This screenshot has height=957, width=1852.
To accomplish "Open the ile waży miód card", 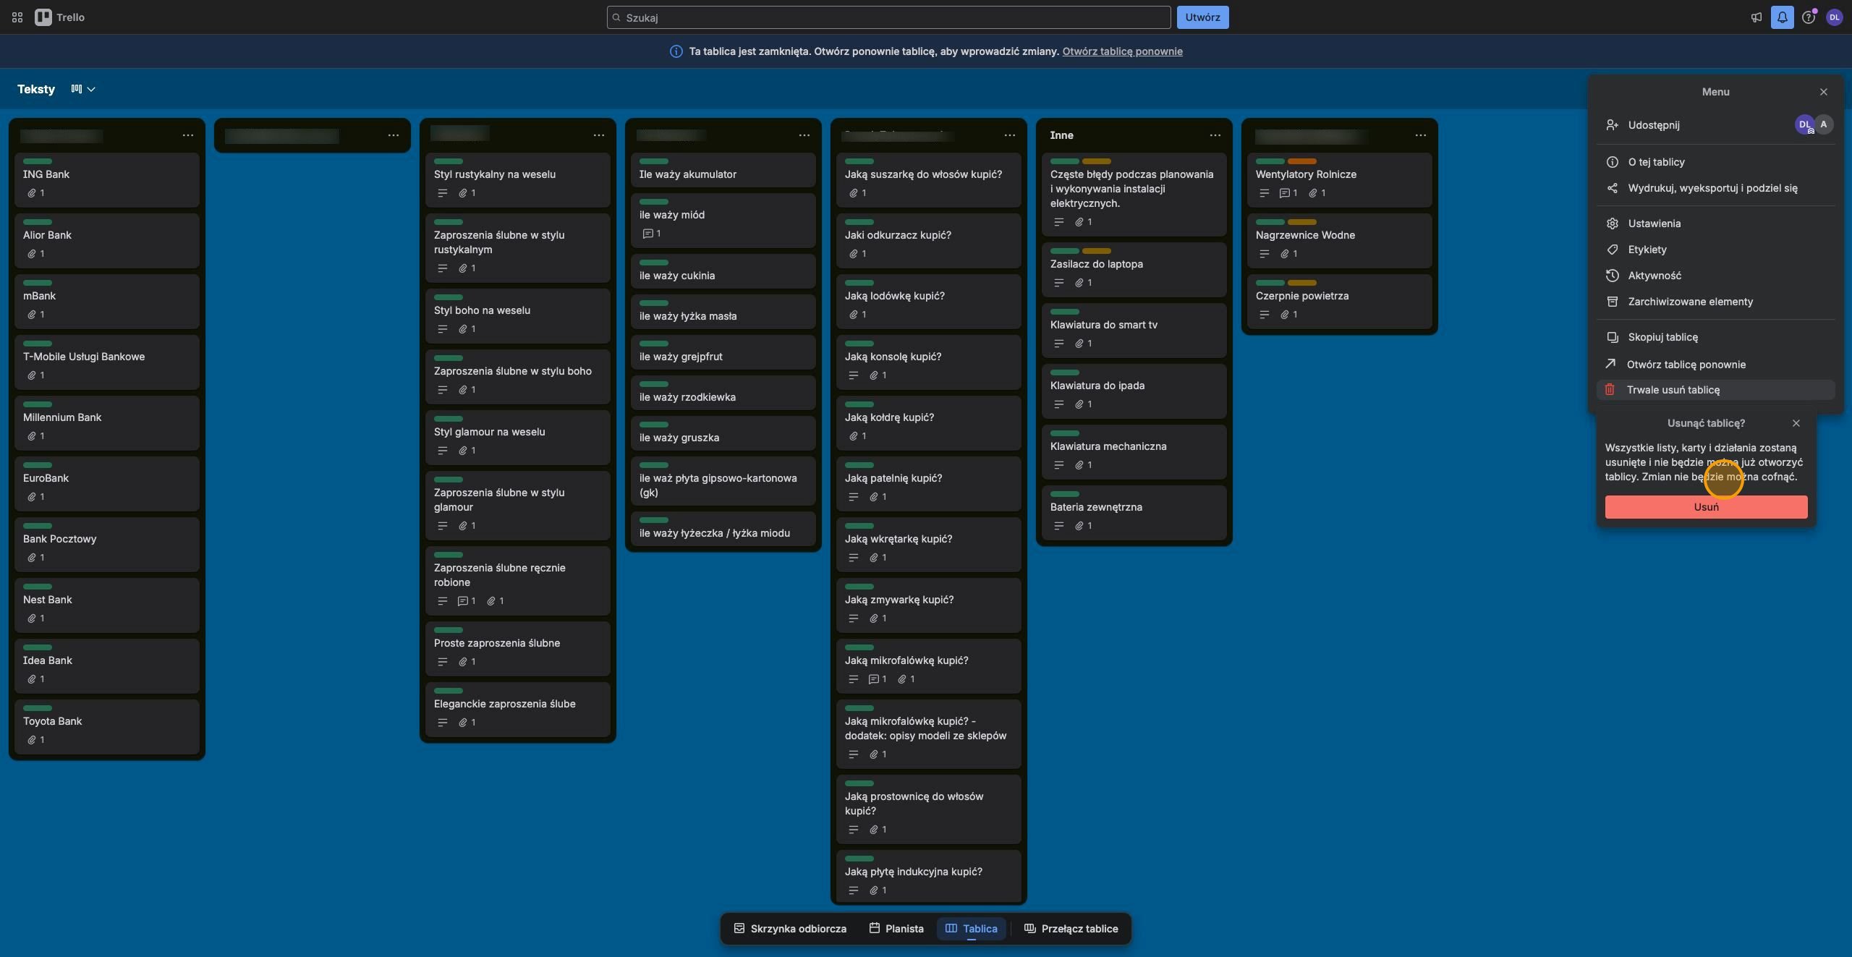I will [723, 221].
